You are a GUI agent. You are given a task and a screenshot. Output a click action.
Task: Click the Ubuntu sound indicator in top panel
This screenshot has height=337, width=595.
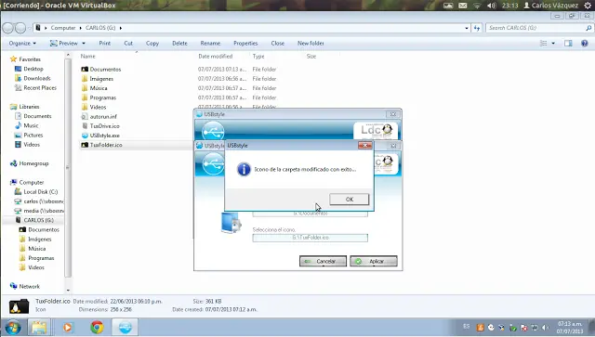pos(492,6)
